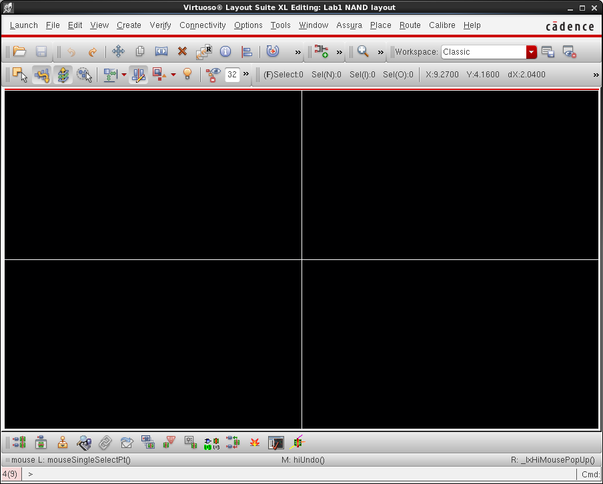Open the View menu
This screenshot has width=603, height=484.
(x=99, y=25)
